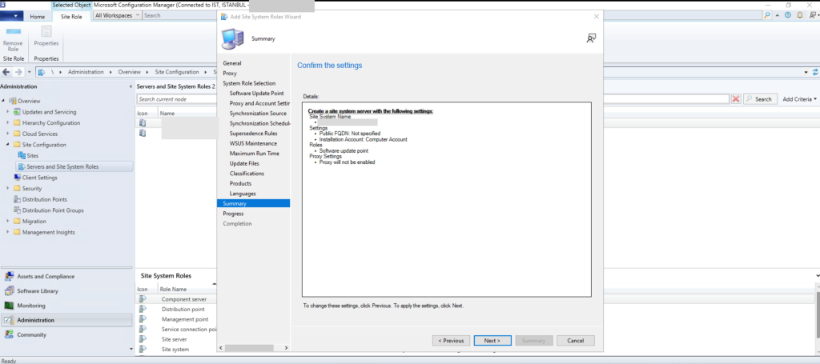Switch to the Home ribbon tab
Screen dimensions: 820x364
tap(38, 16)
